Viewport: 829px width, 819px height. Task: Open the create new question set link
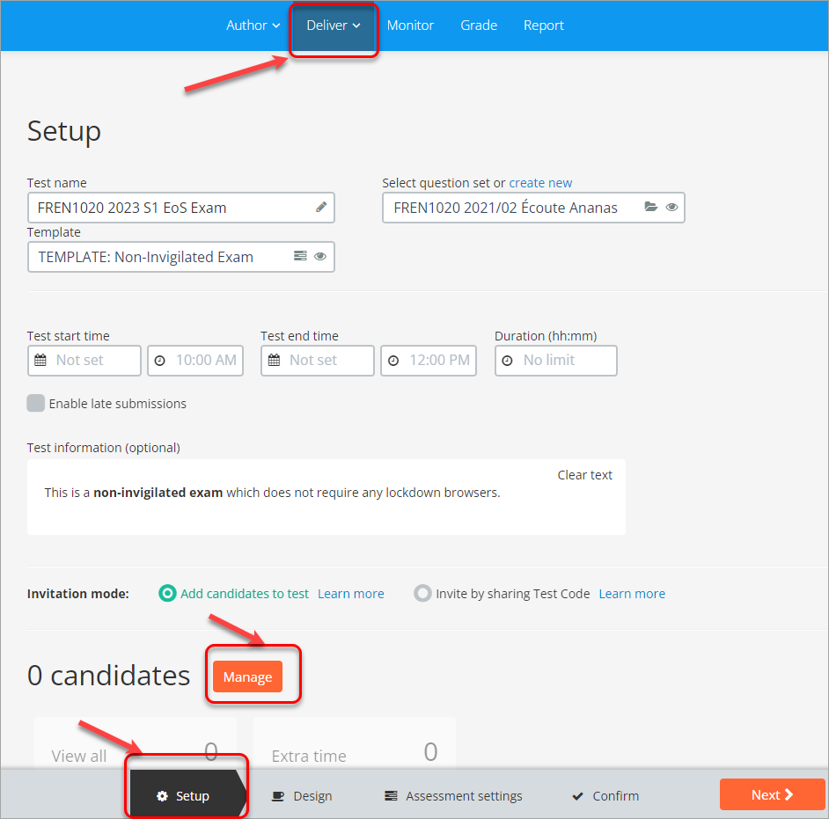[540, 182]
